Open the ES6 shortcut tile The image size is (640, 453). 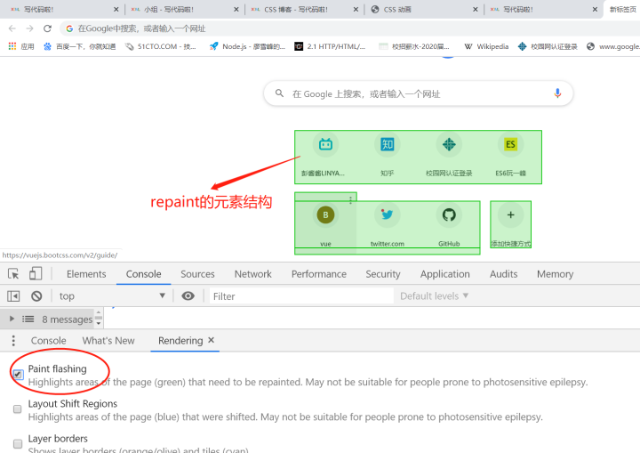pyautogui.click(x=510, y=156)
